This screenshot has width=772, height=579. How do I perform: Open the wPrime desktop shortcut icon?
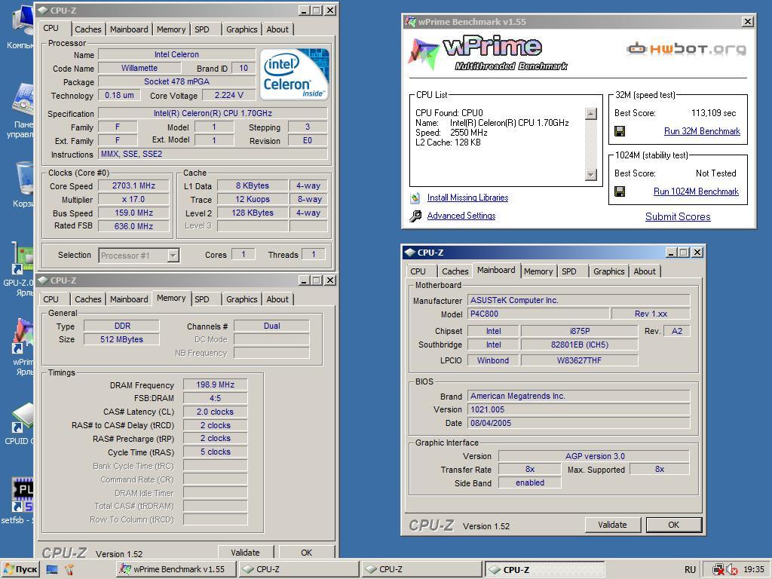pos(23,335)
